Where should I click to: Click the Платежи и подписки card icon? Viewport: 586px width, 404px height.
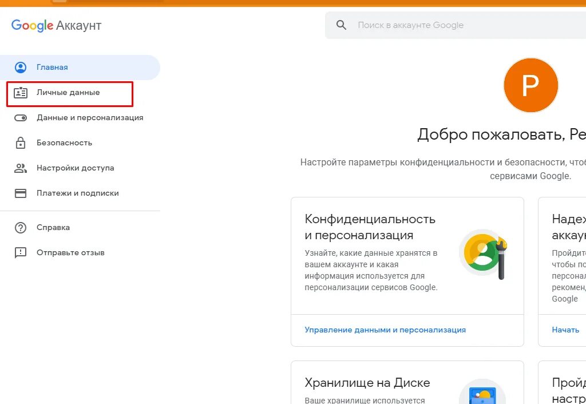(21, 193)
